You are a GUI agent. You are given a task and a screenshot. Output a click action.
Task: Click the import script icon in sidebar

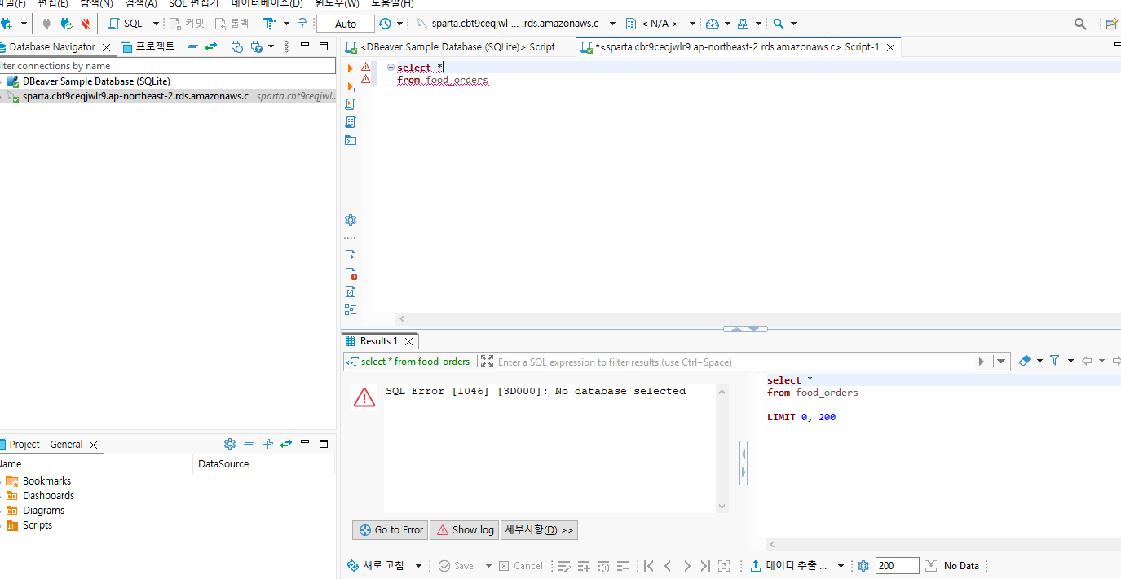click(x=351, y=256)
